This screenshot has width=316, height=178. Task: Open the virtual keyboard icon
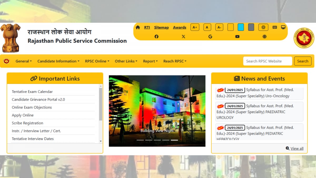tap(275, 27)
